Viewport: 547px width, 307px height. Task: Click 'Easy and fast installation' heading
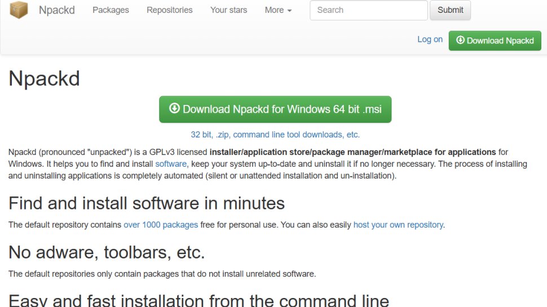pos(198,300)
